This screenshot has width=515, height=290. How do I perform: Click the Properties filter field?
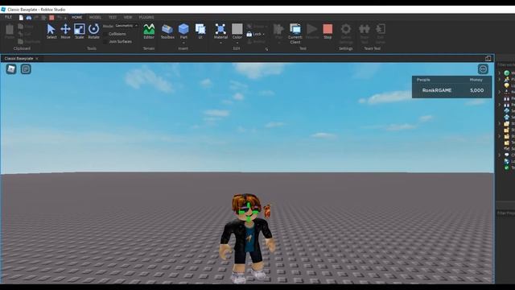point(505,213)
